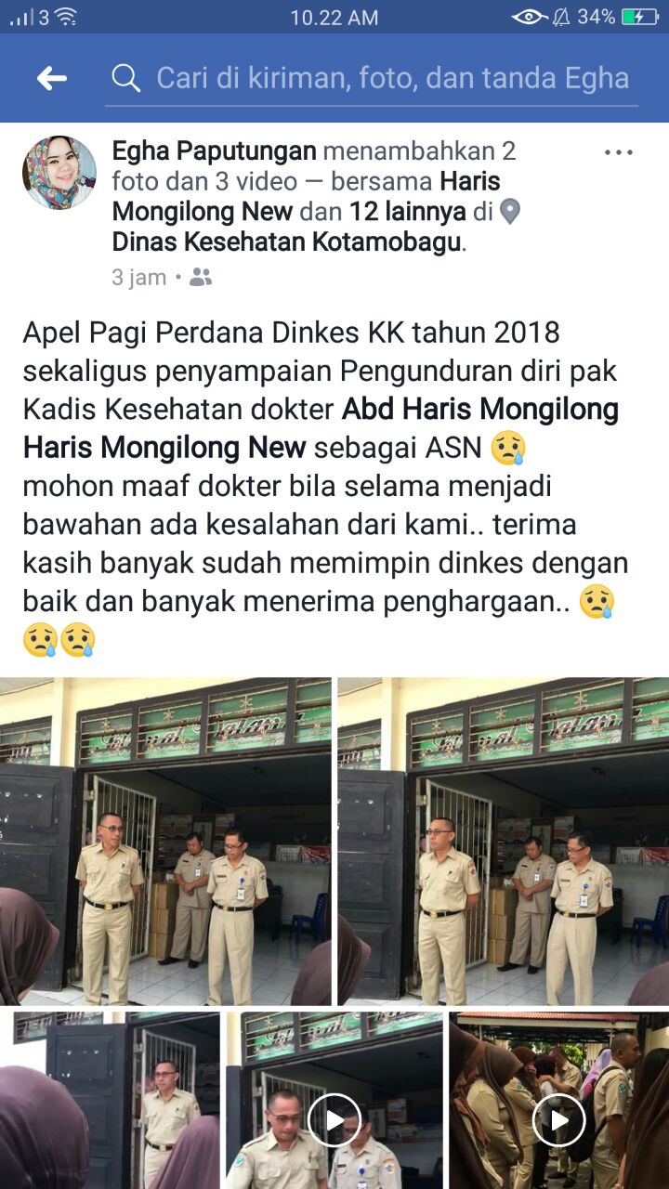669x1189 pixels.
Task: Open Haris Mongilong New tagged link in header
Action: tap(307, 197)
